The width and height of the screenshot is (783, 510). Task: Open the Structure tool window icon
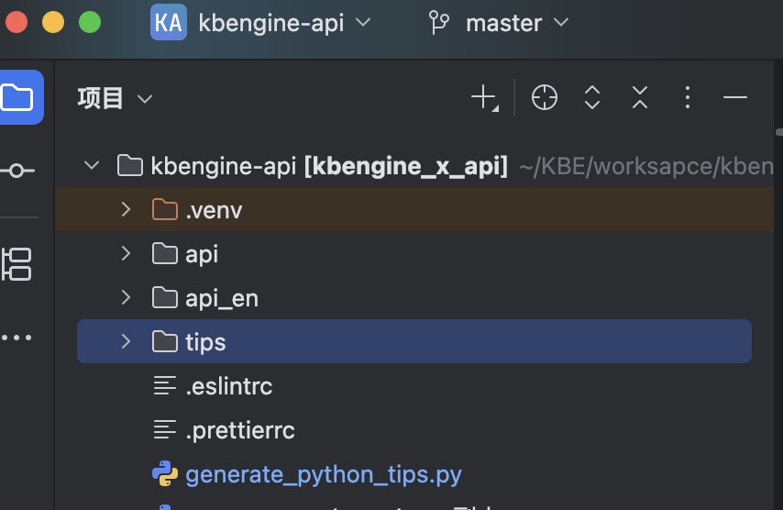17,264
